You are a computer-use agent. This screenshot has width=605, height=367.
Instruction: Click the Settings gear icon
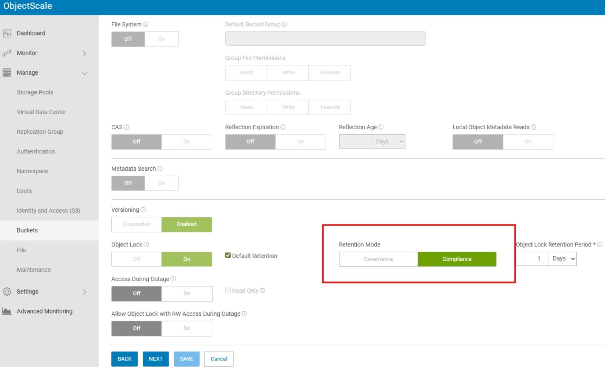click(7, 292)
